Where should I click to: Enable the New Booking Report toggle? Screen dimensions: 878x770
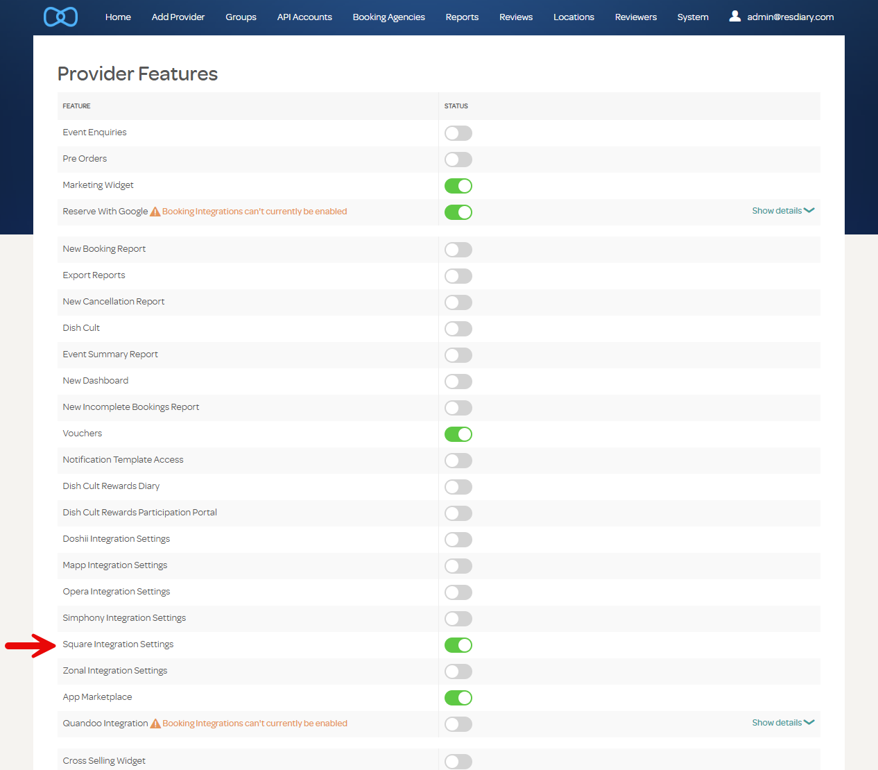point(458,250)
